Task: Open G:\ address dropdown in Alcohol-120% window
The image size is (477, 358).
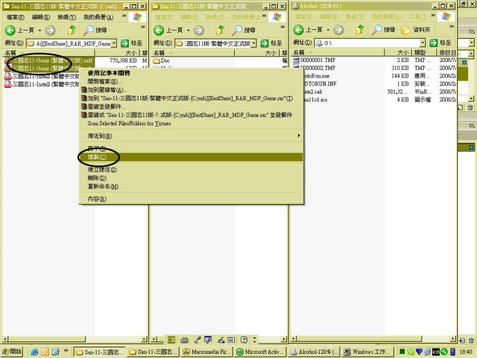Action: (x=423, y=43)
